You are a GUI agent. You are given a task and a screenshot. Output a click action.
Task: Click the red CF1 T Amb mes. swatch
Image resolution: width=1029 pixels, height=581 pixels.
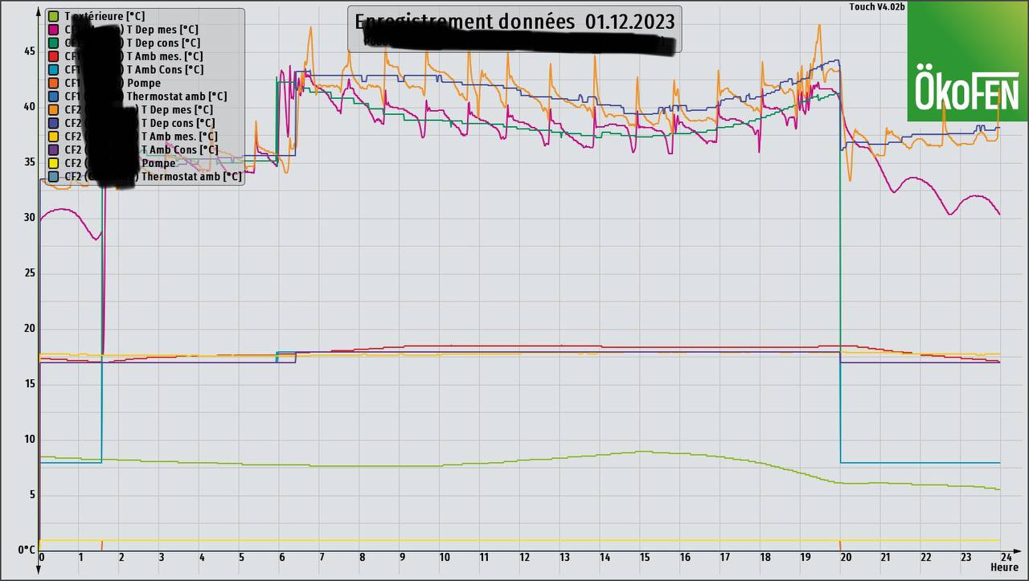click(53, 56)
